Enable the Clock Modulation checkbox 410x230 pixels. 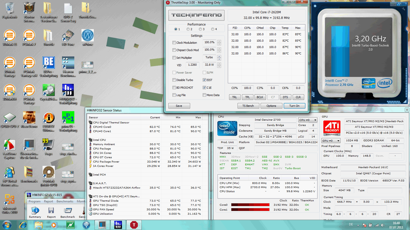click(x=174, y=43)
